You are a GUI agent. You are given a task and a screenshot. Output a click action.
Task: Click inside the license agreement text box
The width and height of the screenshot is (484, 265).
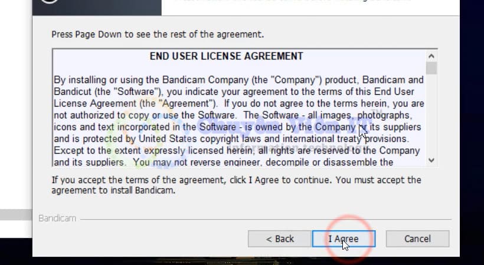point(239,108)
